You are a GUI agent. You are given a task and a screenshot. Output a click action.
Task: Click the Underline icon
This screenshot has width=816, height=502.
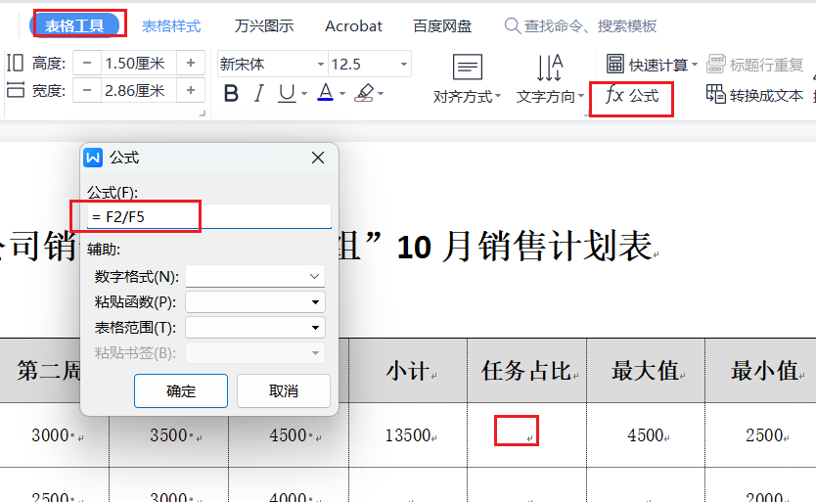coord(286,94)
